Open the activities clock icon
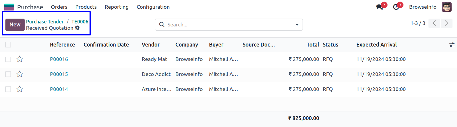This screenshot has width=457, height=127. point(396,7)
